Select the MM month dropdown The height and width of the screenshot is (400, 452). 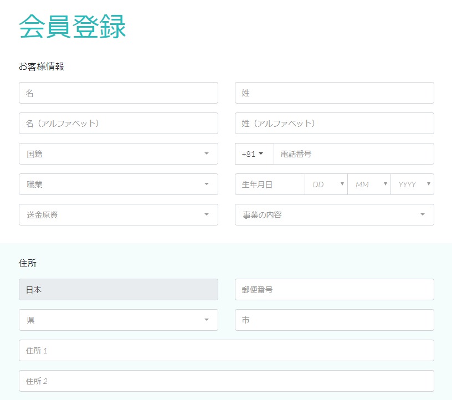click(x=369, y=184)
